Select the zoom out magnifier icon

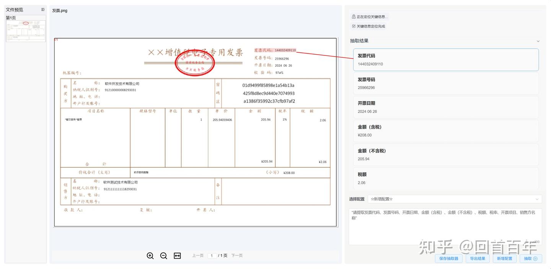click(x=163, y=256)
